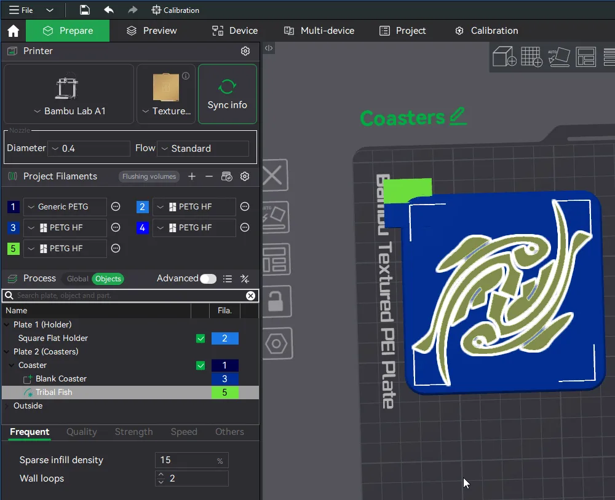Click the Add plate grid icon
Screen dimensions: 615x500
coord(531,57)
